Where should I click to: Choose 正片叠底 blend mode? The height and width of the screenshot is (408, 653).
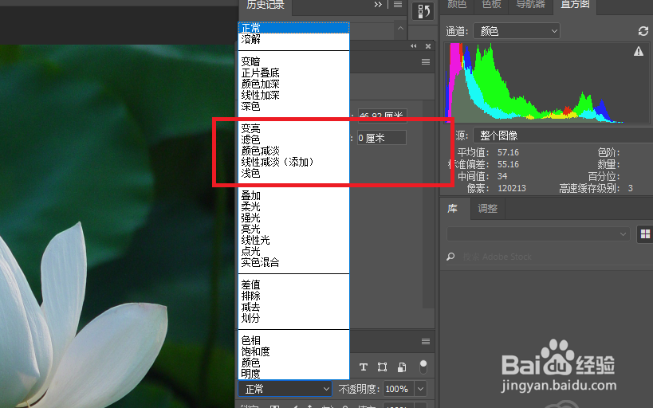293,73
